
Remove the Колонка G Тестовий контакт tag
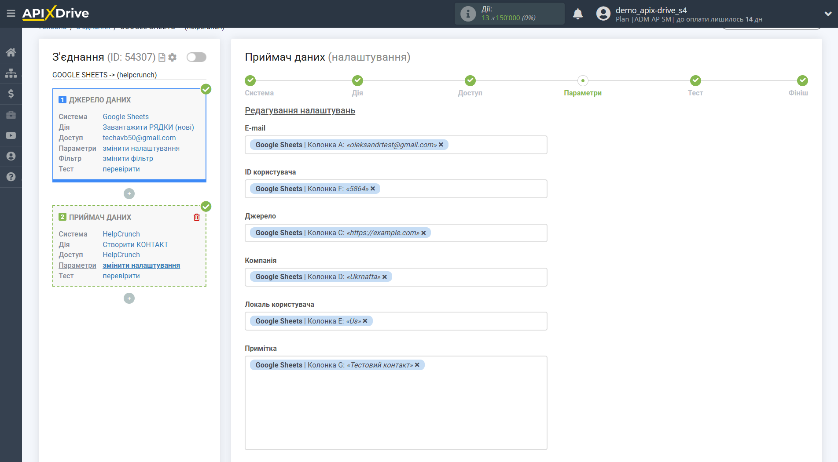pos(417,365)
